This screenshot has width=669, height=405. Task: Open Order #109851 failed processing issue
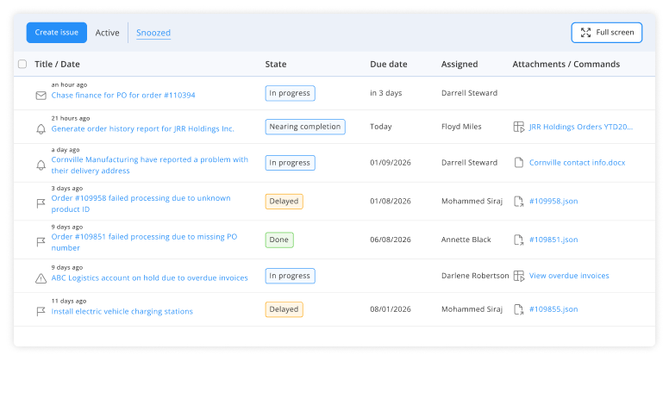(144, 242)
